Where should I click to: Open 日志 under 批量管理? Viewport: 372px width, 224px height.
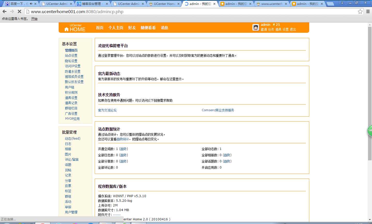(68, 144)
